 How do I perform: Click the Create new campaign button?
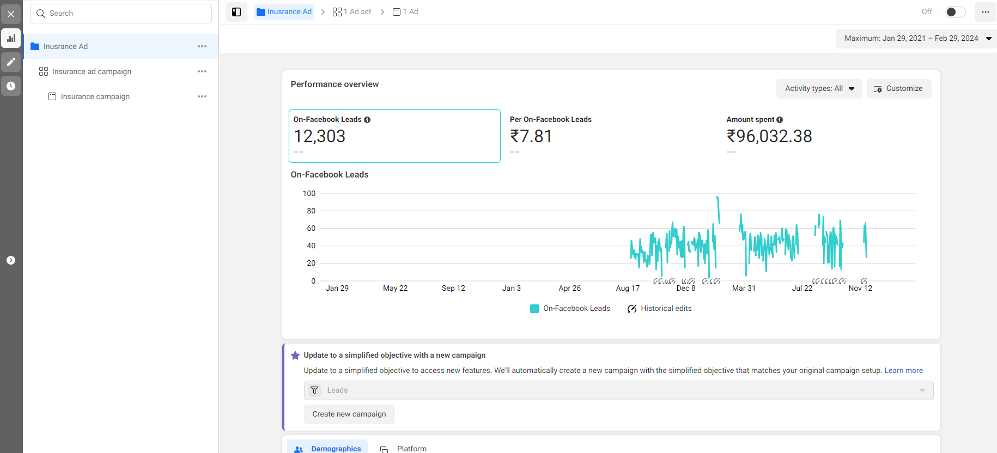(349, 414)
